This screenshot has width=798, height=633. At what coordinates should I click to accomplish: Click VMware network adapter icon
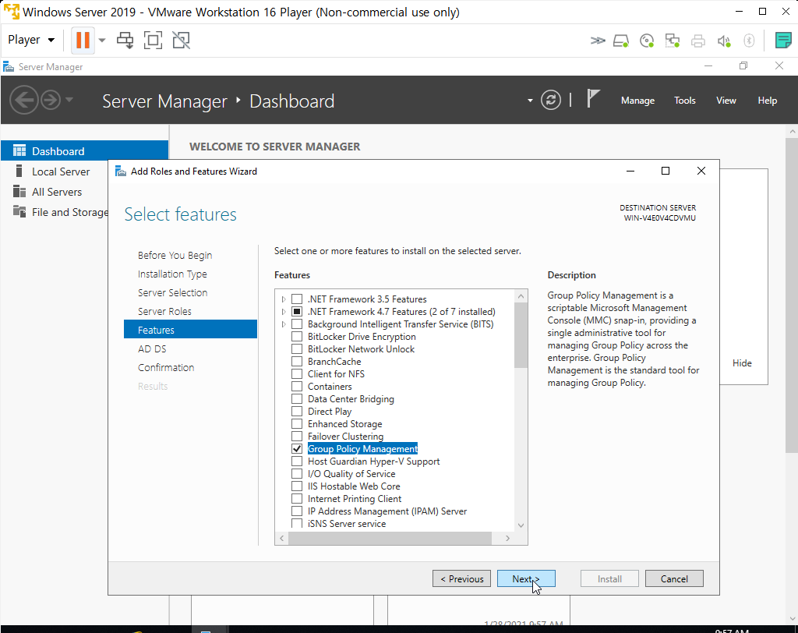pos(673,41)
